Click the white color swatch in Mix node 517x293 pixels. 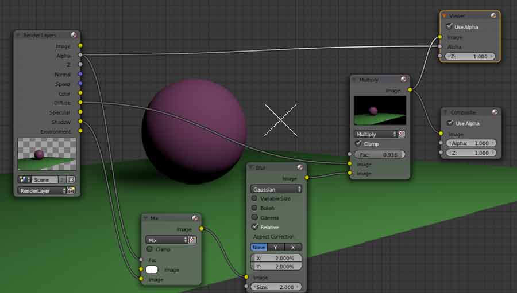152,269
